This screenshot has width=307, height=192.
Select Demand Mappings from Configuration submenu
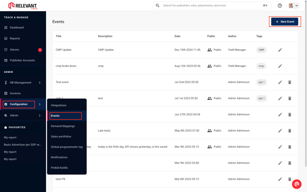(x=63, y=126)
